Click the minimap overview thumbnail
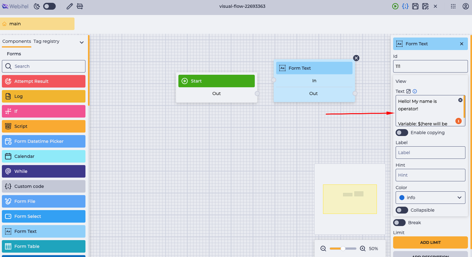472x257 pixels. click(350, 199)
